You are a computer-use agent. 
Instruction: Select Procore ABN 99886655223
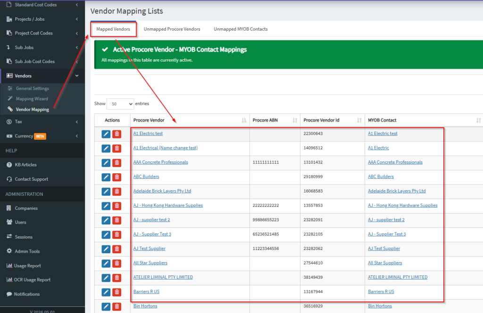click(266, 220)
